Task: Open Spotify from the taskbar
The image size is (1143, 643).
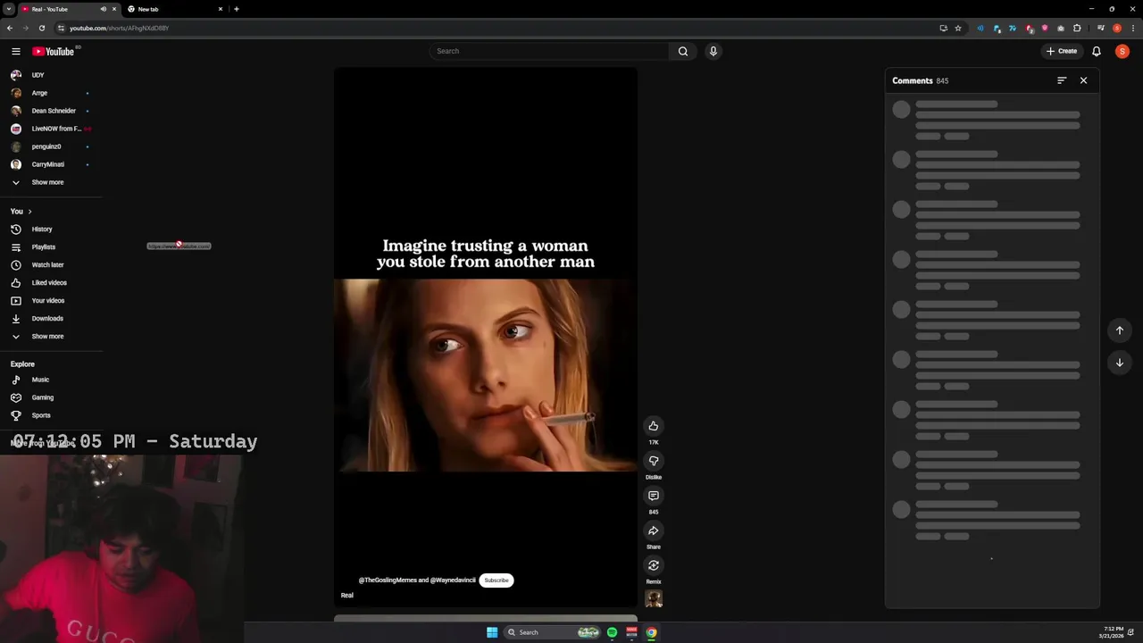Action: tap(612, 632)
